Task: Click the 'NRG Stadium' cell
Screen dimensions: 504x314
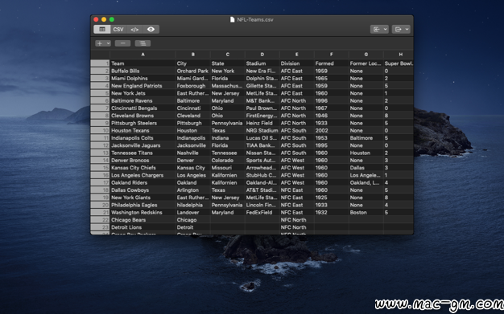Action: click(262, 131)
